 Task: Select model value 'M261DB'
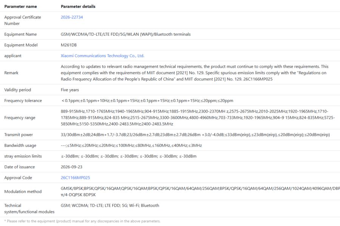69,45
